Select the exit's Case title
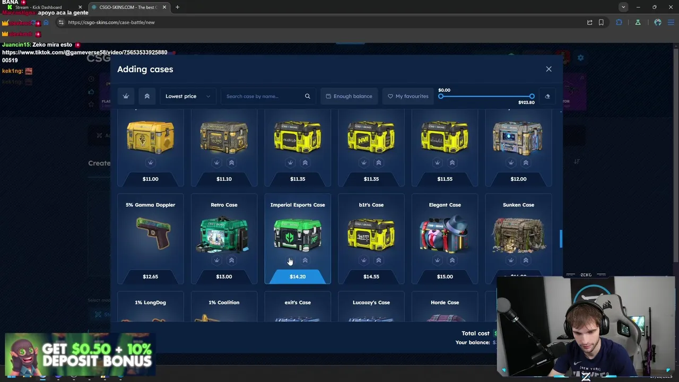The height and width of the screenshot is (382, 679). pos(298,302)
